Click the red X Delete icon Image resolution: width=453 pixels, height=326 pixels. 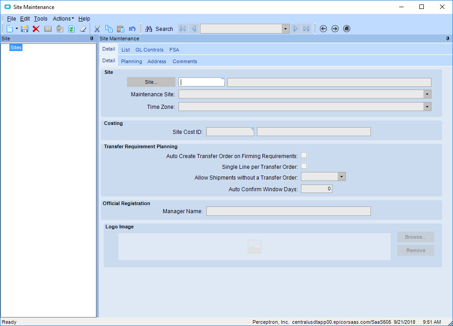(x=36, y=29)
